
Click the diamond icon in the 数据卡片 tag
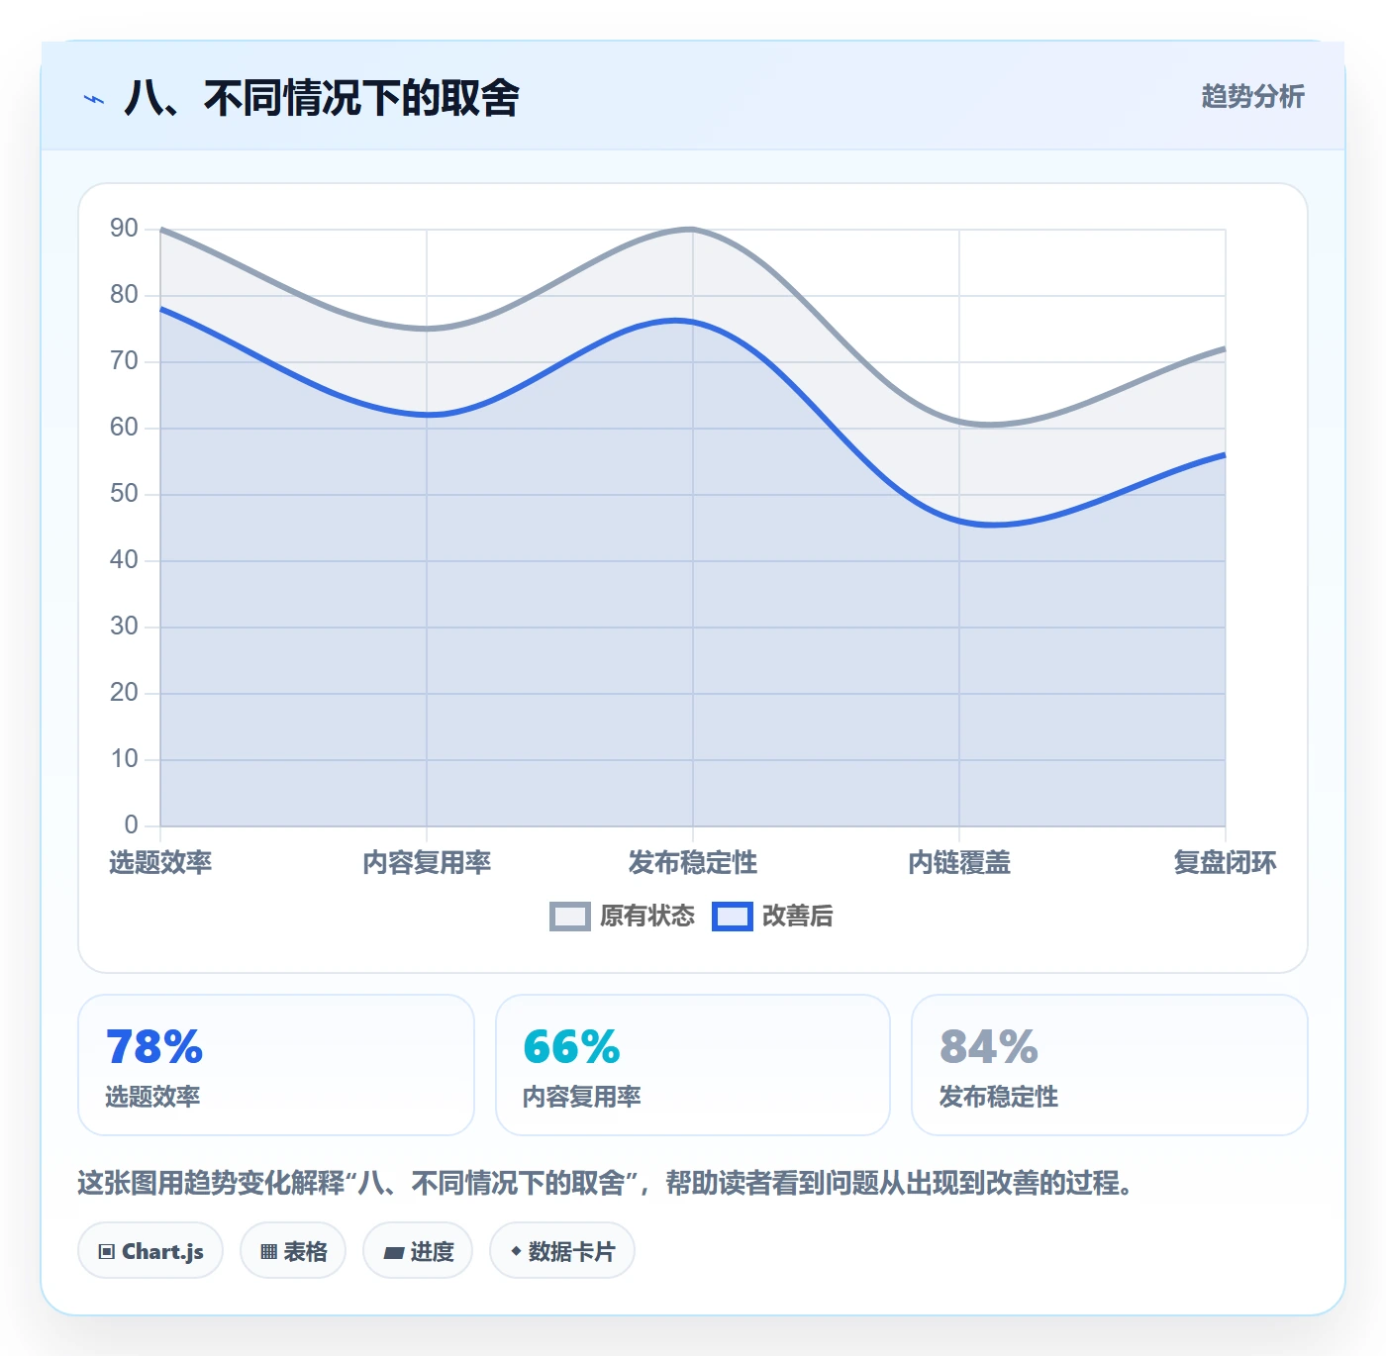tap(516, 1251)
